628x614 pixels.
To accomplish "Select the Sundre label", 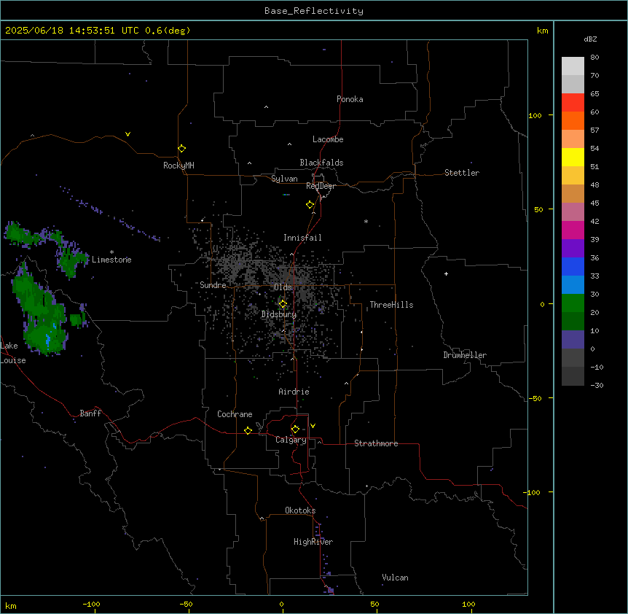I will 213,285.
